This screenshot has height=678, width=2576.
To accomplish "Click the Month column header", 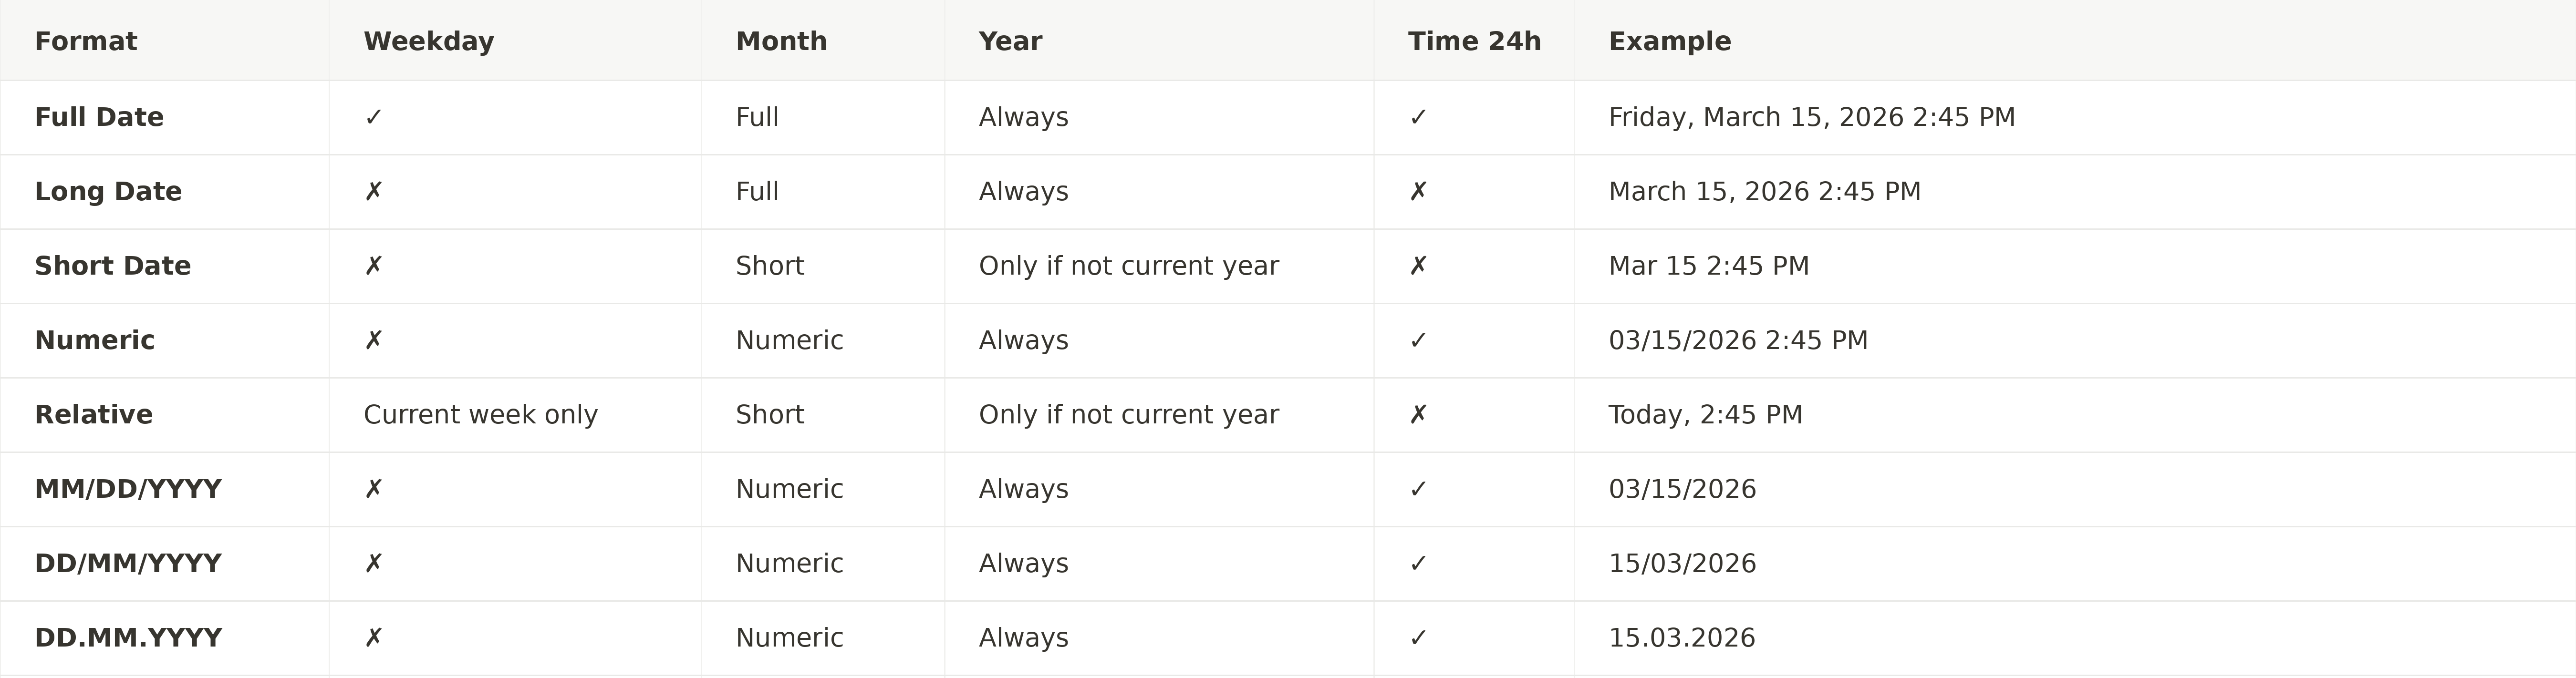I will [x=781, y=41].
